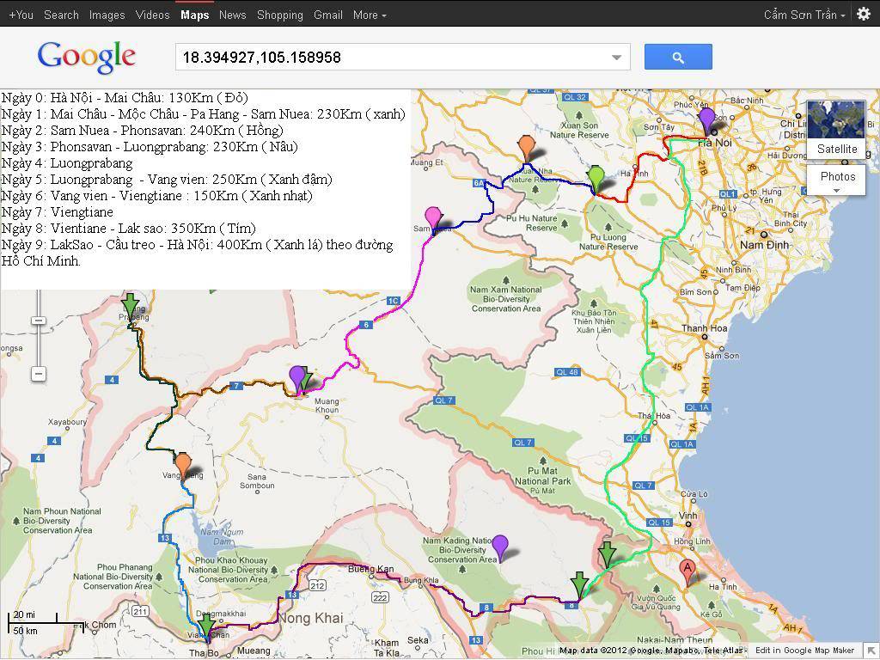
Task: Click the 'Ngày 8: Vientiane - Lak sao' line
Action: pos(129,228)
